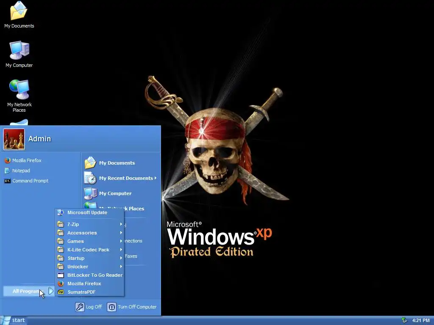Select Unlocker menu label
This screenshot has height=325, width=434.
(x=78, y=267)
